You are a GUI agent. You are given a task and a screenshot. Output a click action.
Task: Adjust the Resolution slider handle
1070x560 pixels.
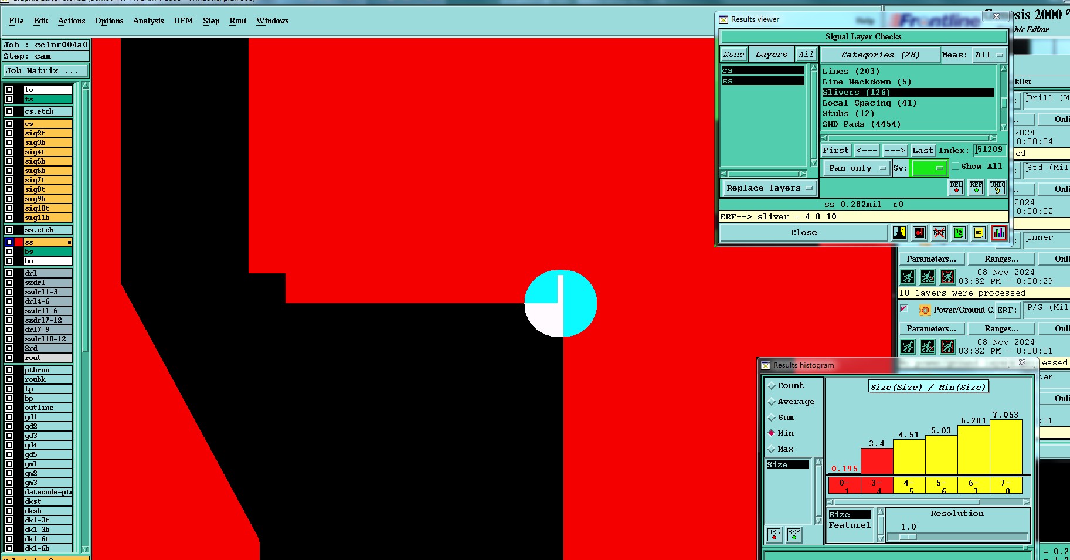908,537
